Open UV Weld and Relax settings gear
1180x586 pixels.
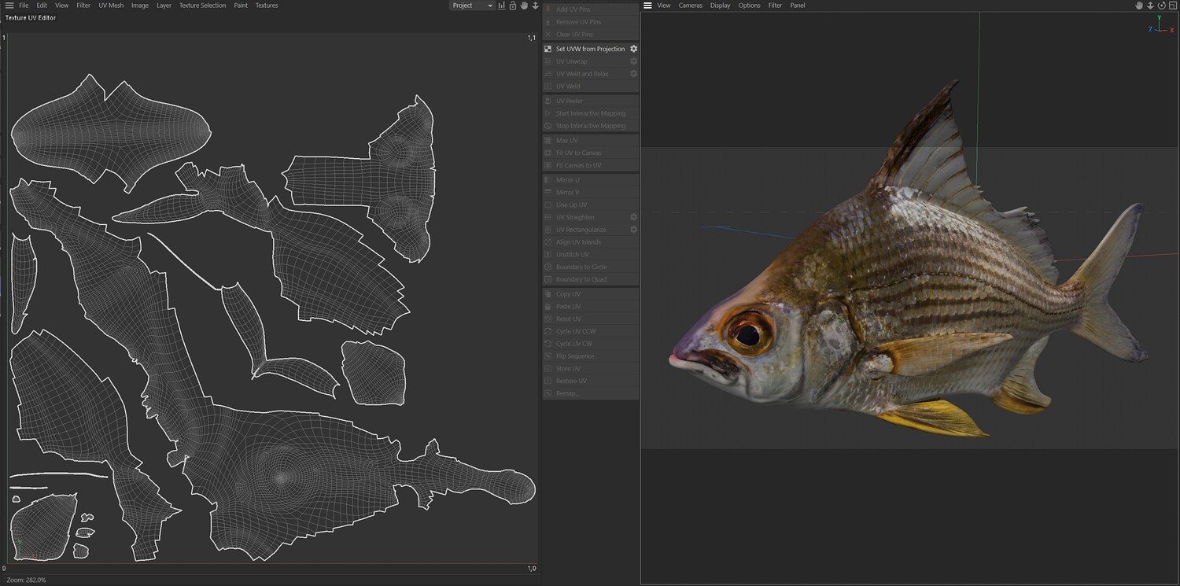click(633, 74)
